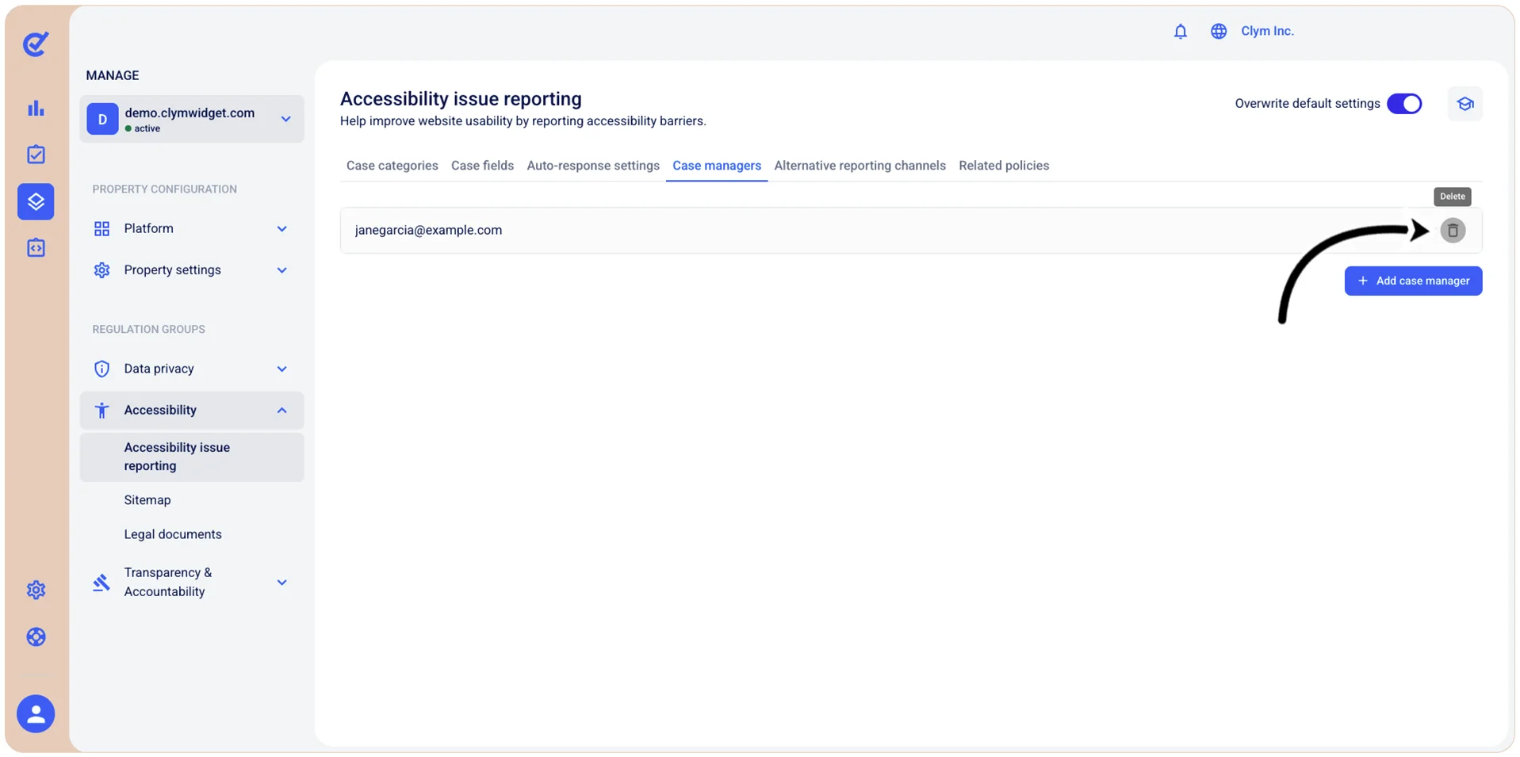Open Sitemap under Accessibility
Screen dimensions: 1520x757
click(147, 500)
